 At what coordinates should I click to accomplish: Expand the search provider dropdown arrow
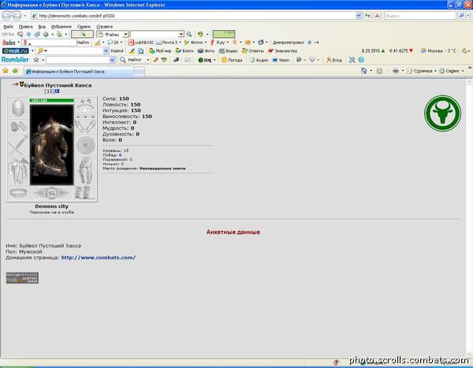[x=468, y=16]
